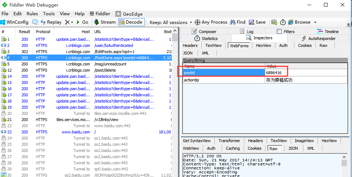
Task: Click the Remove X icon in toolbar
Action: (x=67, y=22)
